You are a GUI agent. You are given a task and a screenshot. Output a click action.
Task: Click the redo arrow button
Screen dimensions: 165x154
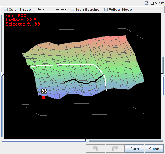pos(115,149)
